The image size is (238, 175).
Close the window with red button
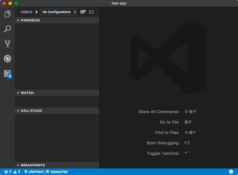4,3
